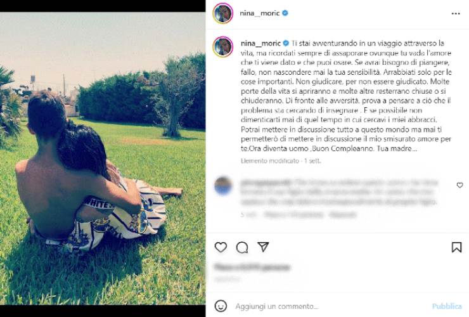
Task: Open comments via speech bubble icon
Action: 241,247
